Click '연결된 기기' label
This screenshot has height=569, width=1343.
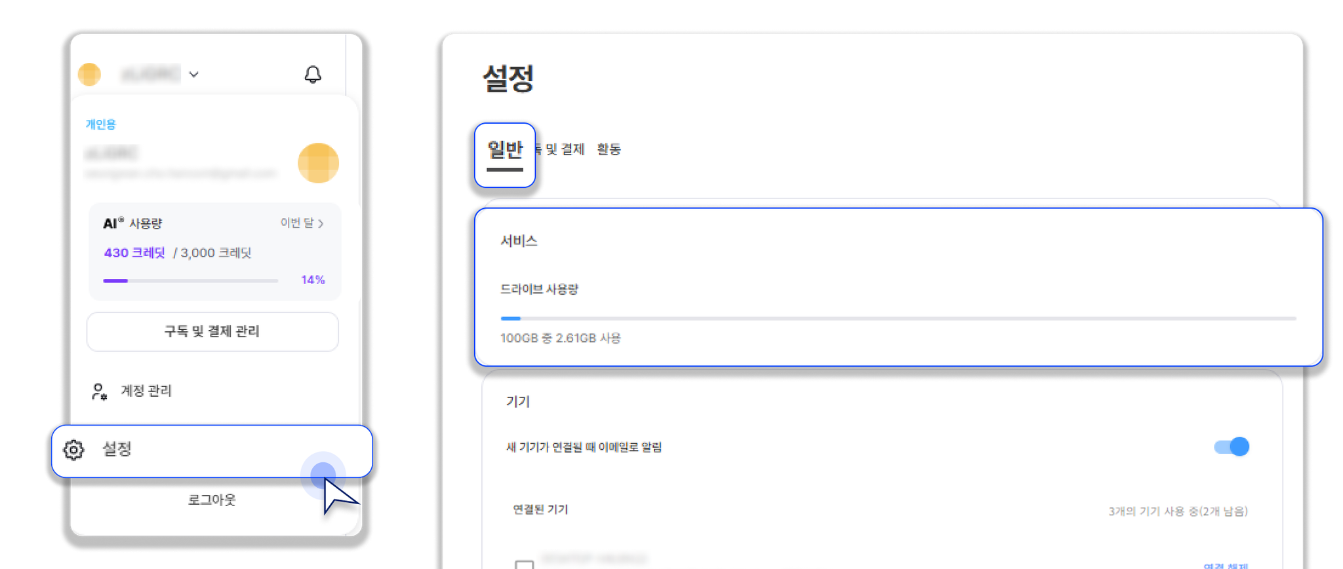coord(540,509)
